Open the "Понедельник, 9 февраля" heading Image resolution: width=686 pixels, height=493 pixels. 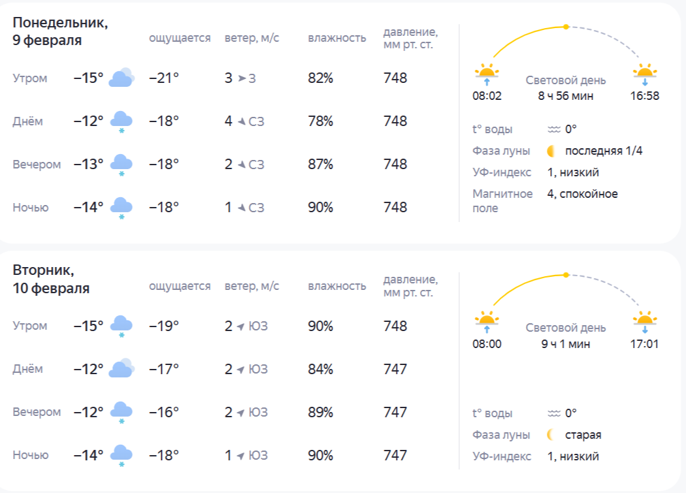pyautogui.click(x=60, y=31)
